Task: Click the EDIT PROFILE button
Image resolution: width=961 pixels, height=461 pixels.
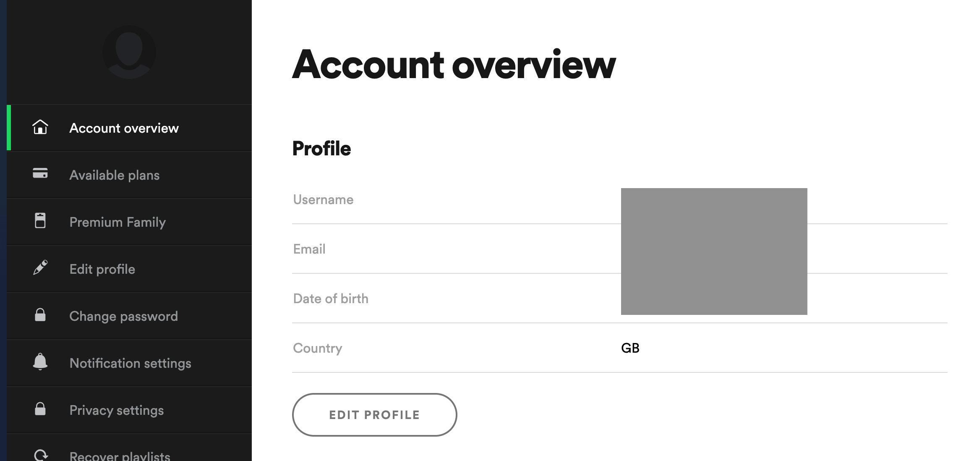Action: coord(374,414)
